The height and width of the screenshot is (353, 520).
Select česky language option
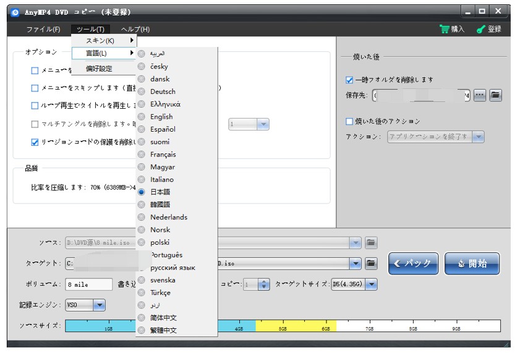pos(176,66)
